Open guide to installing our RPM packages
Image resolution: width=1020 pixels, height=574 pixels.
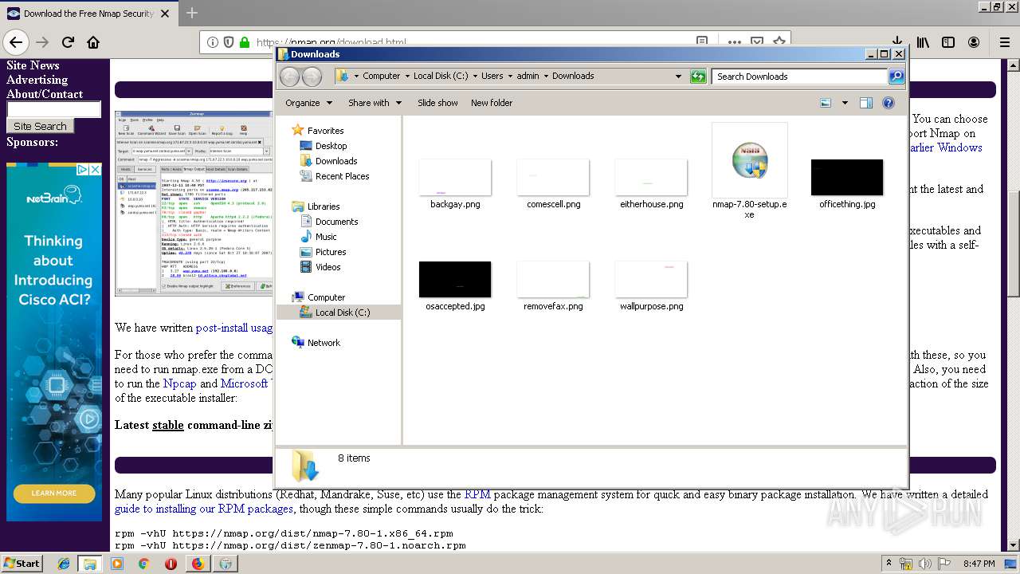tap(204, 509)
